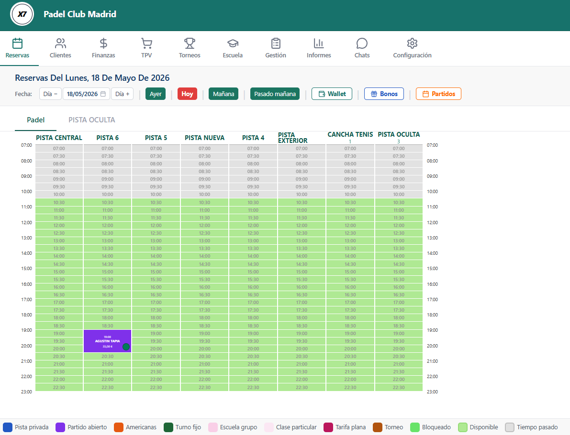Click the 18/05/2026 date field
570x435 pixels.
[x=86, y=94]
